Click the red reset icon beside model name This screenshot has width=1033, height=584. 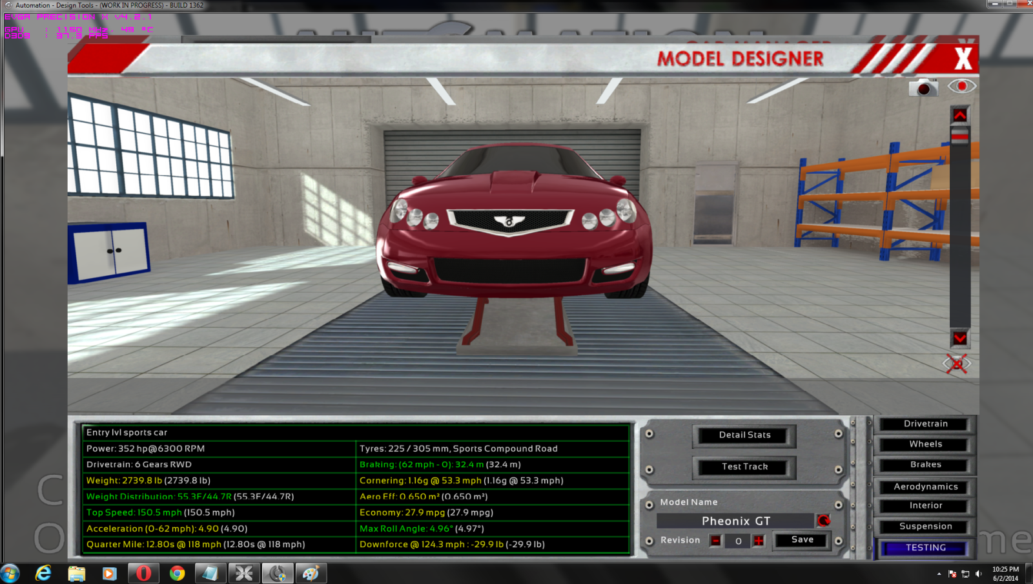pyautogui.click(x=823, y=521)
